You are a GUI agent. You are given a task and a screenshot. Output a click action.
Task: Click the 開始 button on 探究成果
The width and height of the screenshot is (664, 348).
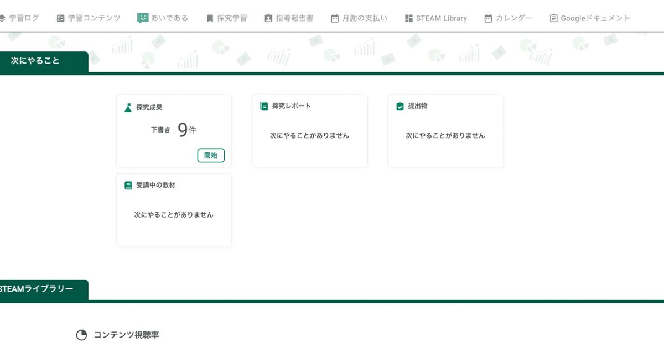click(211, 155)
